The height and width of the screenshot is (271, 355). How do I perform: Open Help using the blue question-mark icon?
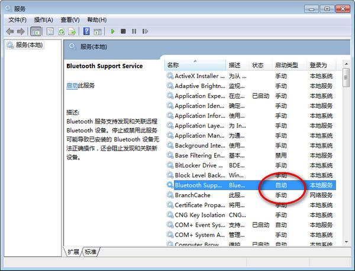coord(86,31)
